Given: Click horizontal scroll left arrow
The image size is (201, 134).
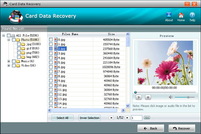Looking at the screenshot, I should point(50,110).
